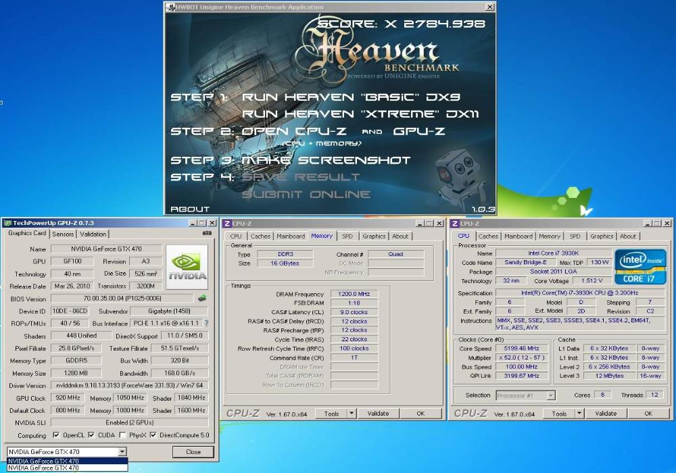Click Save Result in Heaven window
Image resolution: width=676 pixels, height=473 pixels.
[x=300, y=177]
